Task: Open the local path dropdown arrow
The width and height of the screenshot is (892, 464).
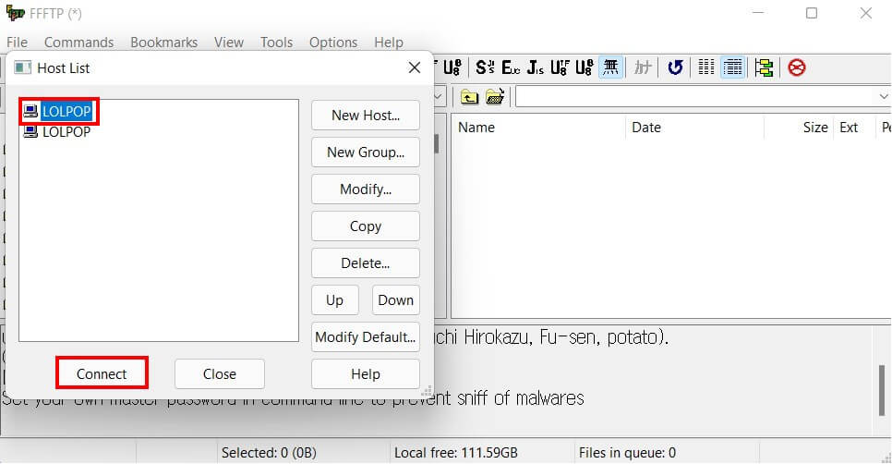Action: point(438,97)
